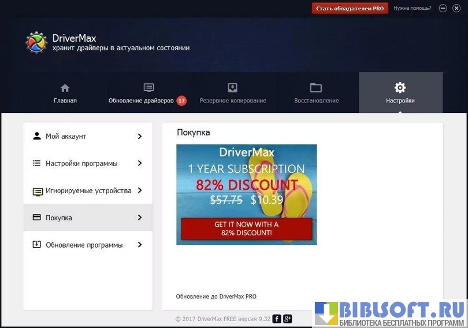Open the Google Plus icon in footer

coord(287,319)
